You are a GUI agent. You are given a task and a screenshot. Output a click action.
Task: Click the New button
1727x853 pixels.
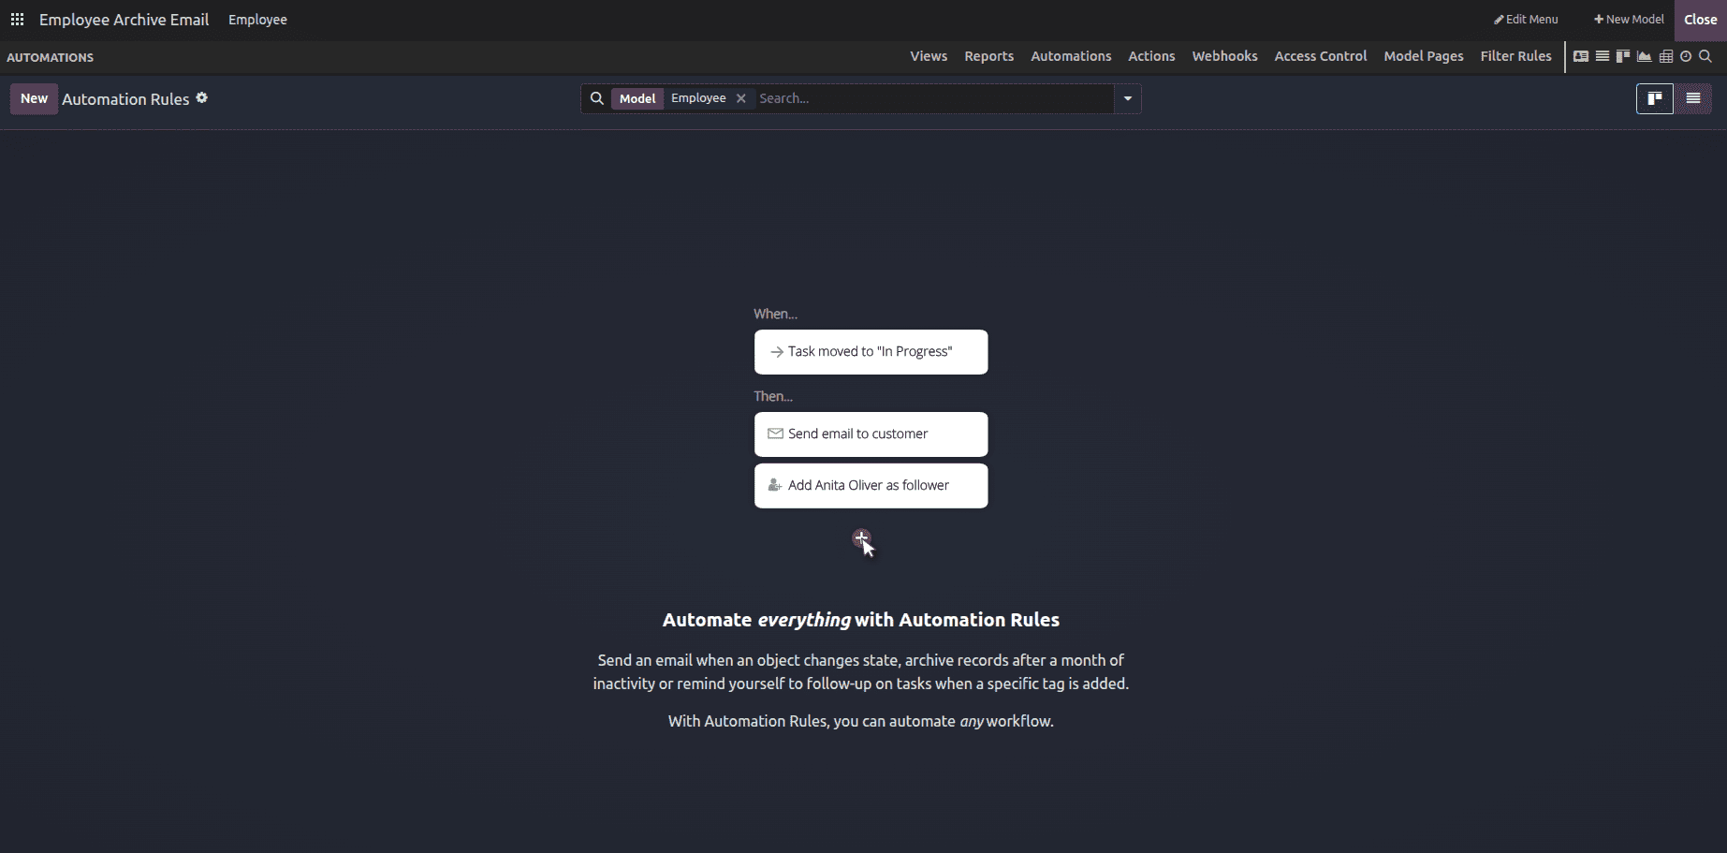pyautogui.click(x=34, y=97)
